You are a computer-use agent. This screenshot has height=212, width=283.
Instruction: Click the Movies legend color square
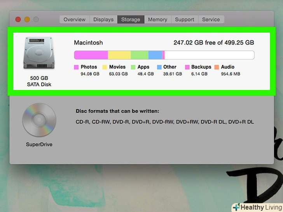click(x=105, y=67)
